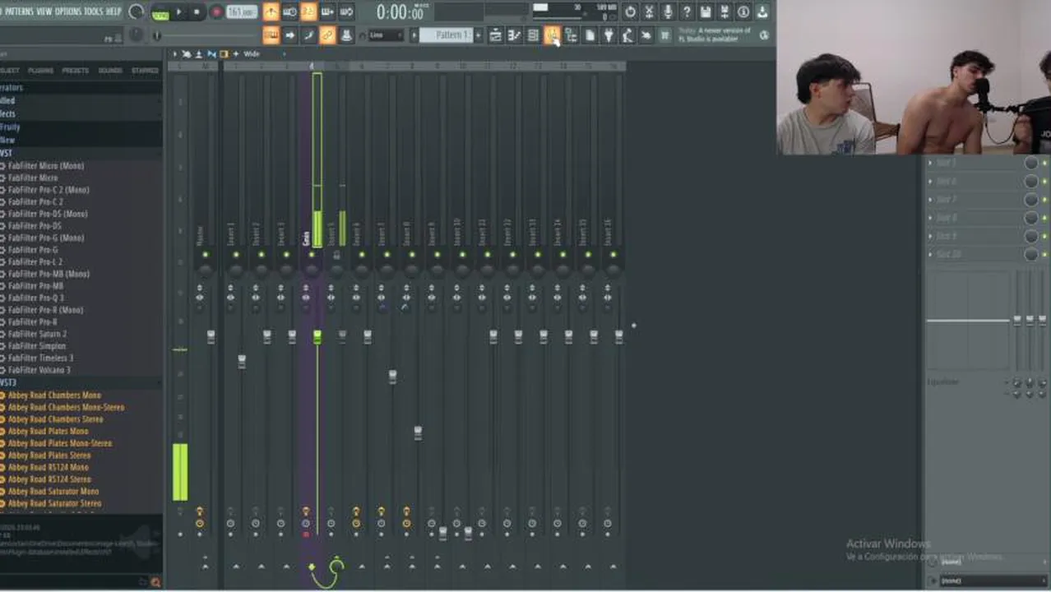Adjust the selected purple track's fader
This screenshot has height=592, width=1051.
coord(317,336)
